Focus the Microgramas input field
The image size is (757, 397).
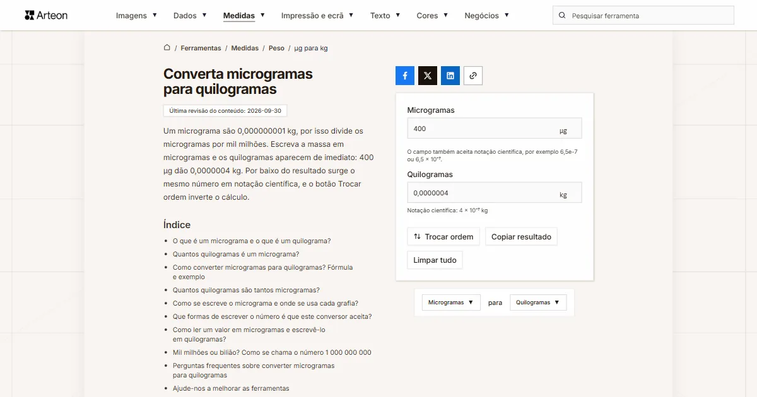pyautogui.click(x=495, y=129)
